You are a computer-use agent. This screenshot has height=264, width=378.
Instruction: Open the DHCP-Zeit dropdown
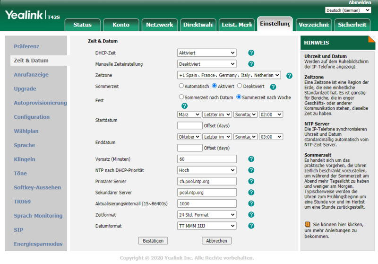click(206, 53)
